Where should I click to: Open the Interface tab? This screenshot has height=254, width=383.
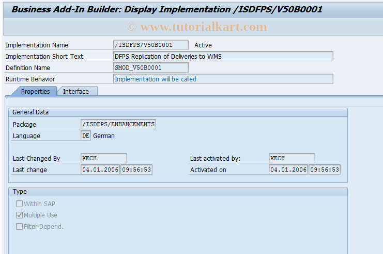coord(76,91)
